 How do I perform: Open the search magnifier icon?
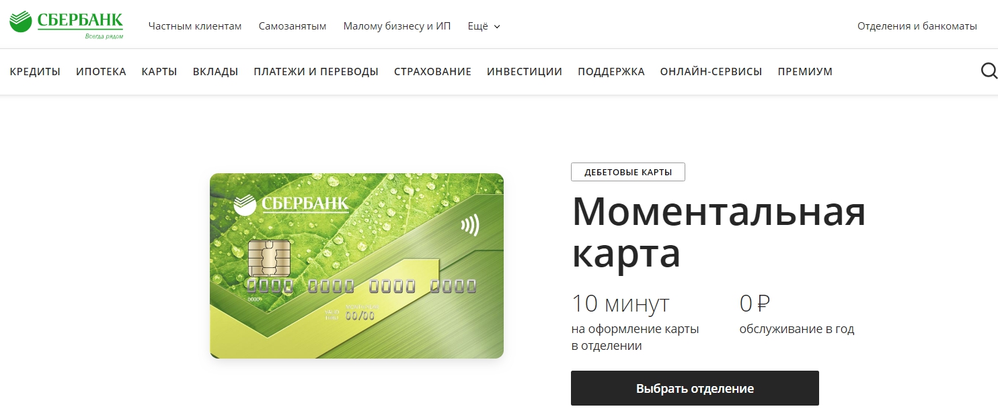pos(989,71)
